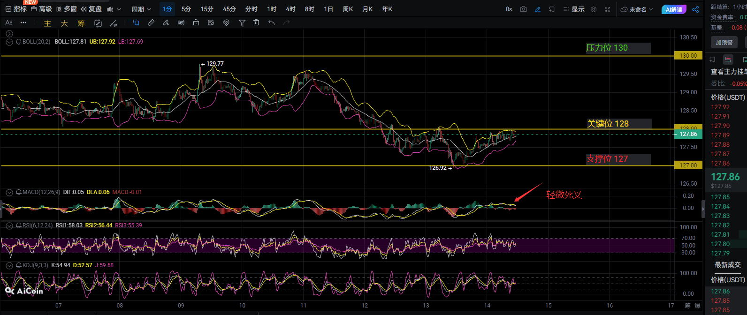This screenshot has width=747, height=315.
Task: Click the undo arrow icon
Action: pyautogui.click(x=271, y=22)
